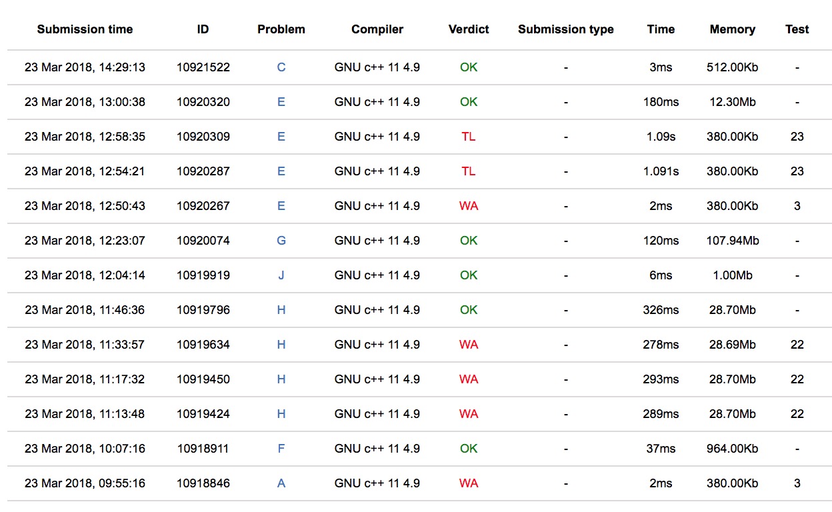Viewport: 832px width, 512px height.
Task: Click TL verdict of submission 10920287
Action: [469, 171]
